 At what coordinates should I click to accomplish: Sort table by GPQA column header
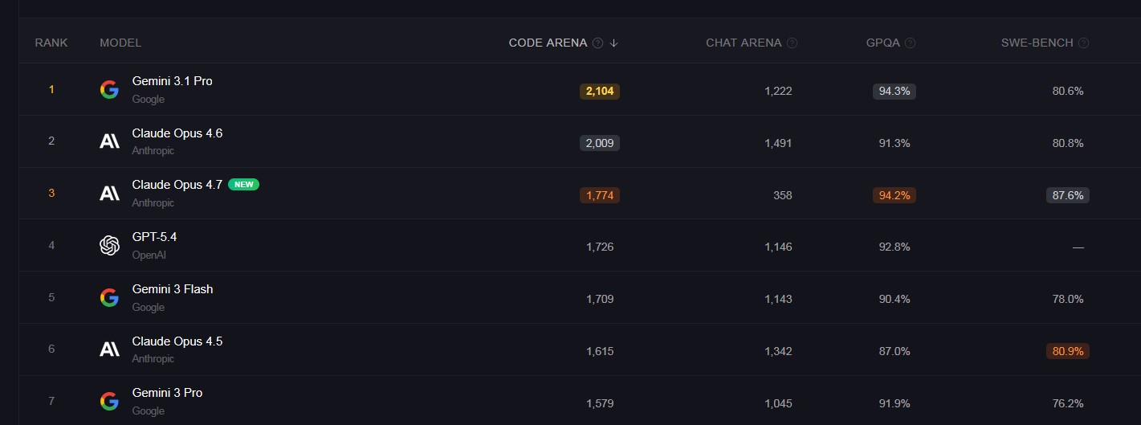(882, 43)
